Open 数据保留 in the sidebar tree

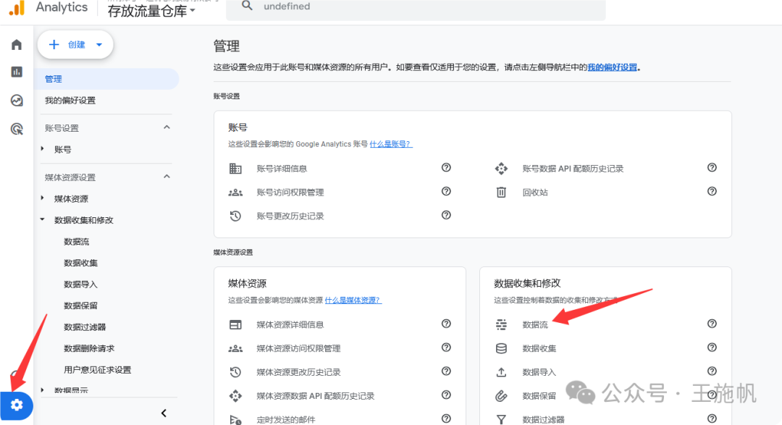81,306
